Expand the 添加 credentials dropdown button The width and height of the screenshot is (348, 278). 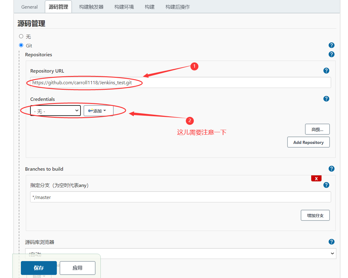point(98,111)
